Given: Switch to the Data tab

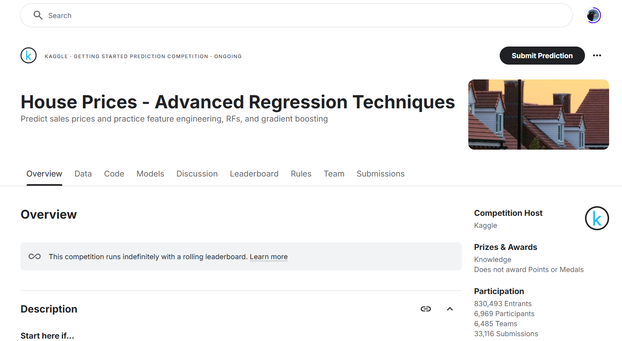Looking at the screenshot, I should click(x=83, y=174).
